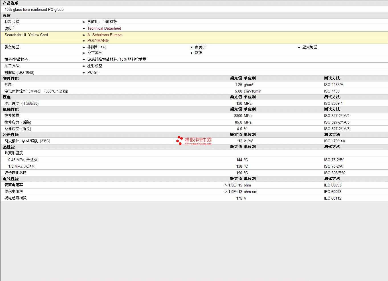Image resolution: width=388 pixels, height=281 pixels.
Task: Click the PC-GF resin ID value
Action: point(93,73)
